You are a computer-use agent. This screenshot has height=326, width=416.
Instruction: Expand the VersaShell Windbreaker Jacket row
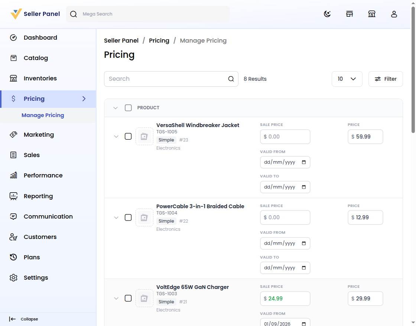116,137
